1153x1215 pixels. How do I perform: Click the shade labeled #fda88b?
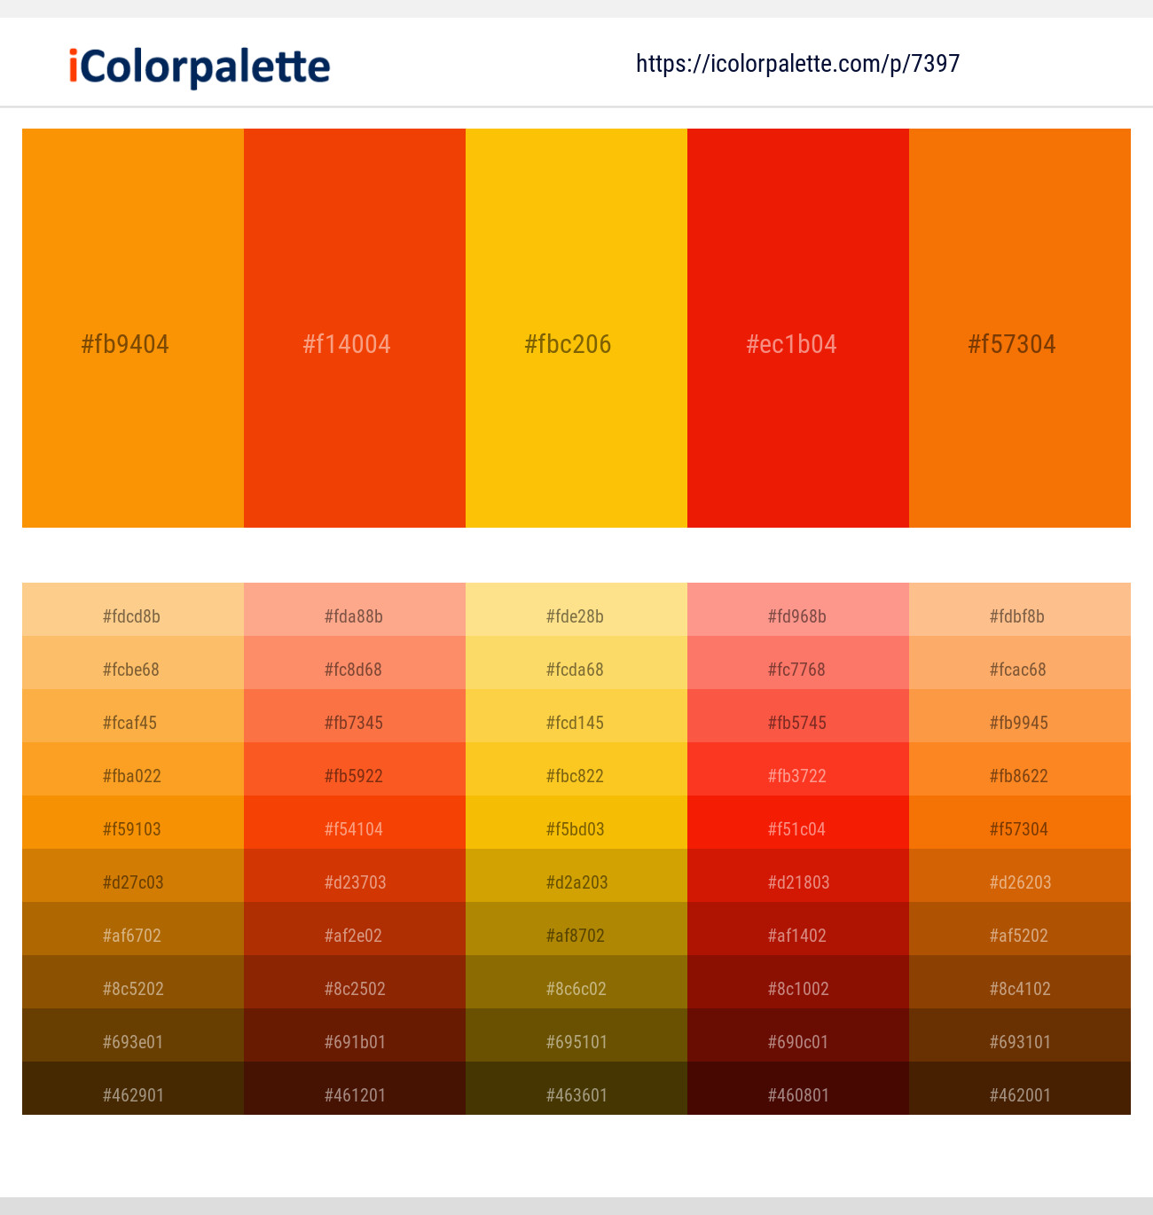(354, 616)
